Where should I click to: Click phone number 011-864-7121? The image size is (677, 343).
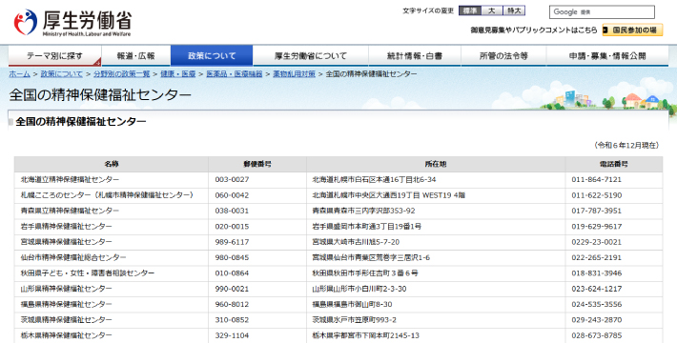pos(596,179)
